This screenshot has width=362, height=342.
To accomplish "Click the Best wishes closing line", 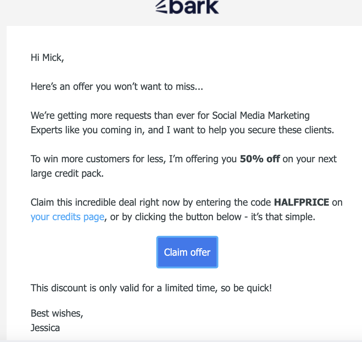I will pos(57,313).
